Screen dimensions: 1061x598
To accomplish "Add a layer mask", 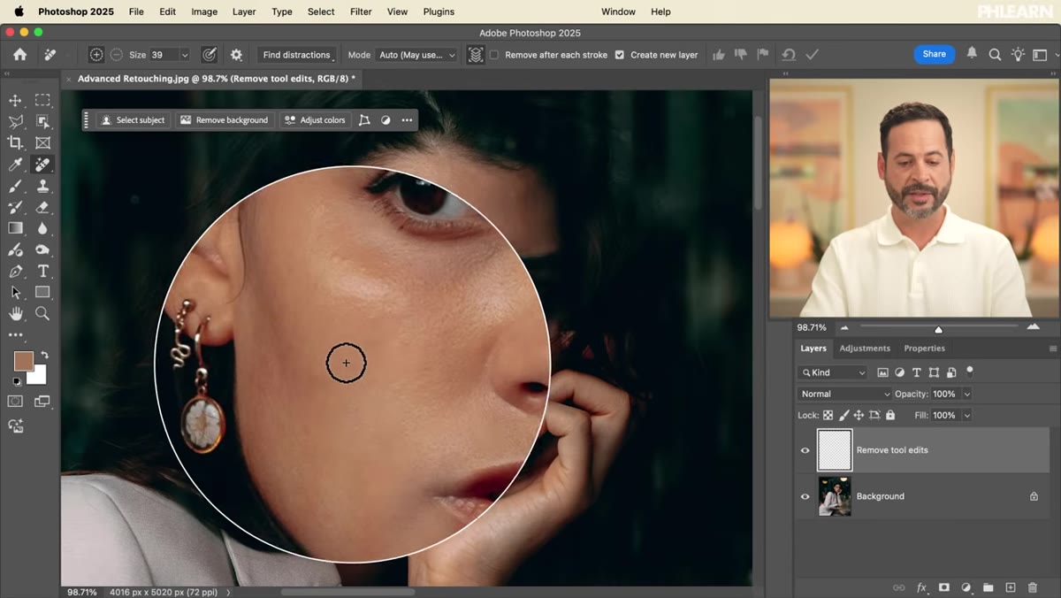I will (x=944, y=587).
